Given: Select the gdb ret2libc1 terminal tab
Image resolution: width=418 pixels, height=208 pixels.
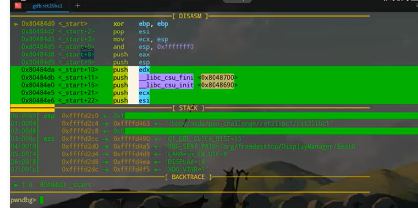Looking at the screenshot, I should pos(47,6).
